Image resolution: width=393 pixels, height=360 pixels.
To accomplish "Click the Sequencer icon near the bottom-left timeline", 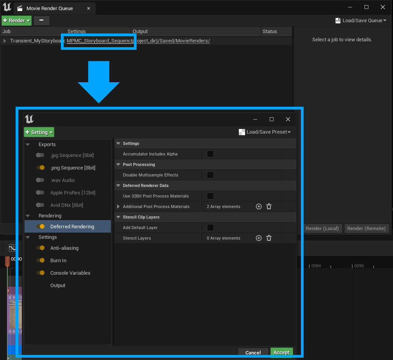I will point(12,247).
